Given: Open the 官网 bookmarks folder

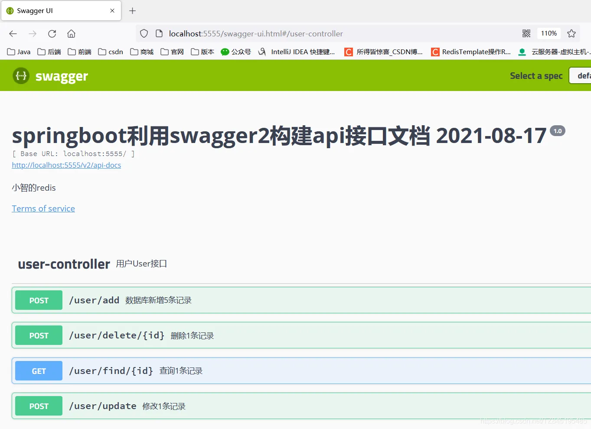Looking at the screenshot, I should (172, 52).
